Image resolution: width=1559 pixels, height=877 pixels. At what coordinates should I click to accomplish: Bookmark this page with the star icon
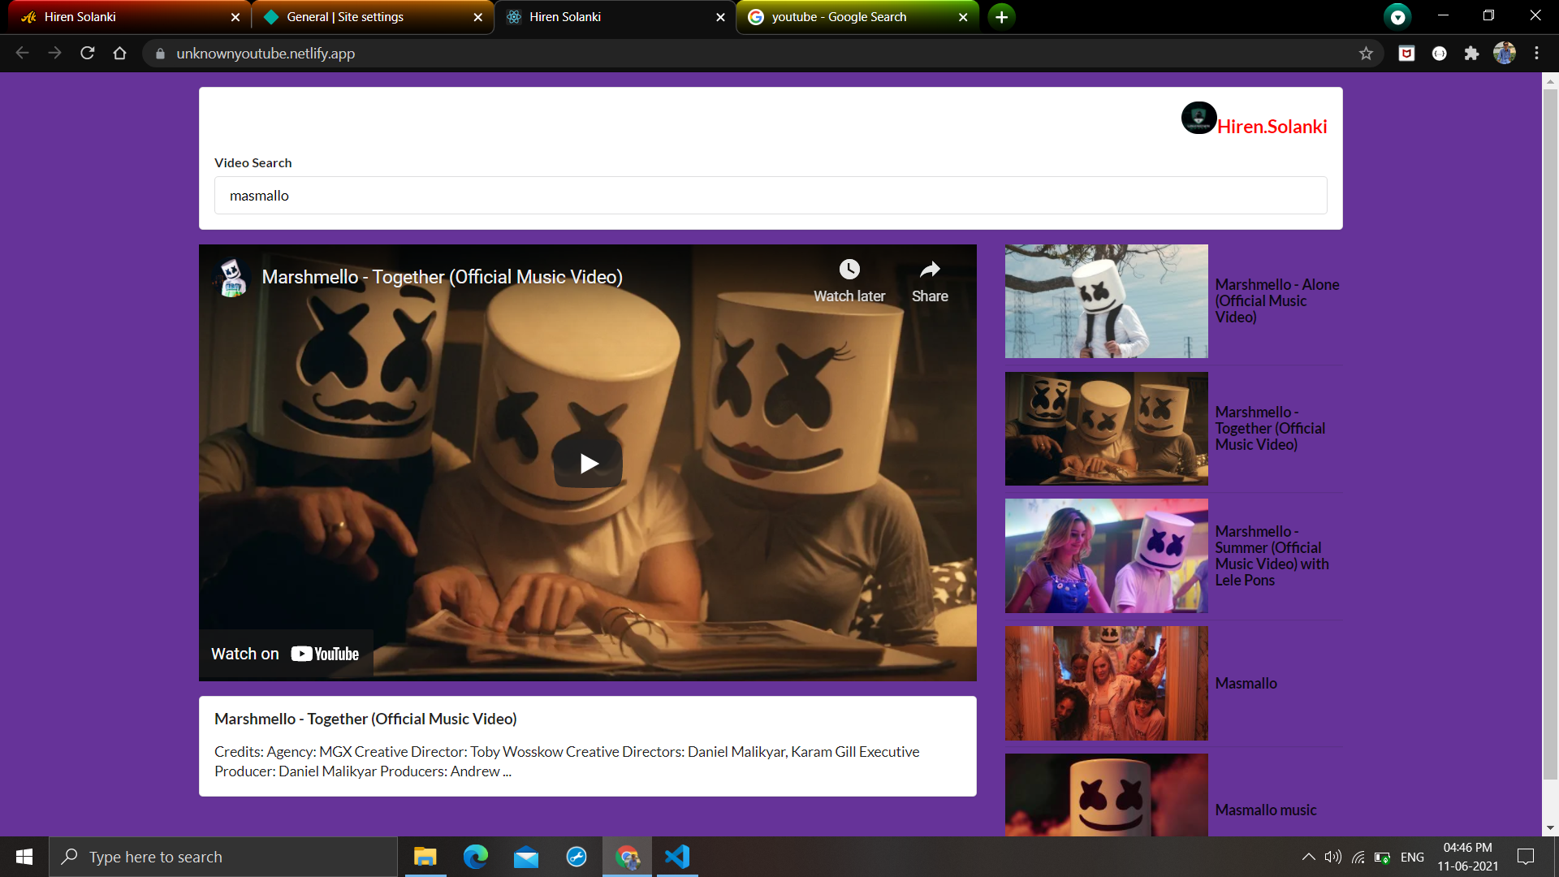[1366, 54]
